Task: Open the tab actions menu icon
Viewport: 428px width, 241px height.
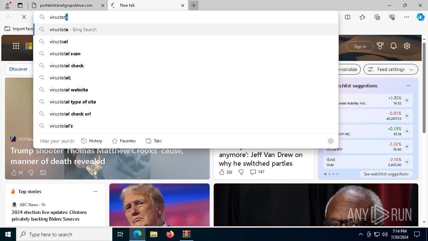Action: pos(20,5)
